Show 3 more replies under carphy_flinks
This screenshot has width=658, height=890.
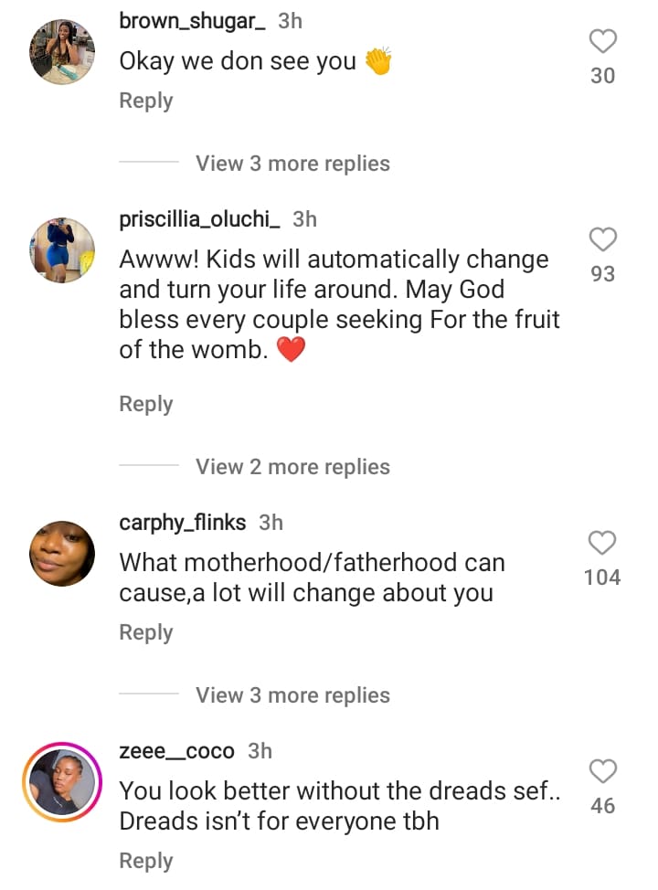click(292, 695)
